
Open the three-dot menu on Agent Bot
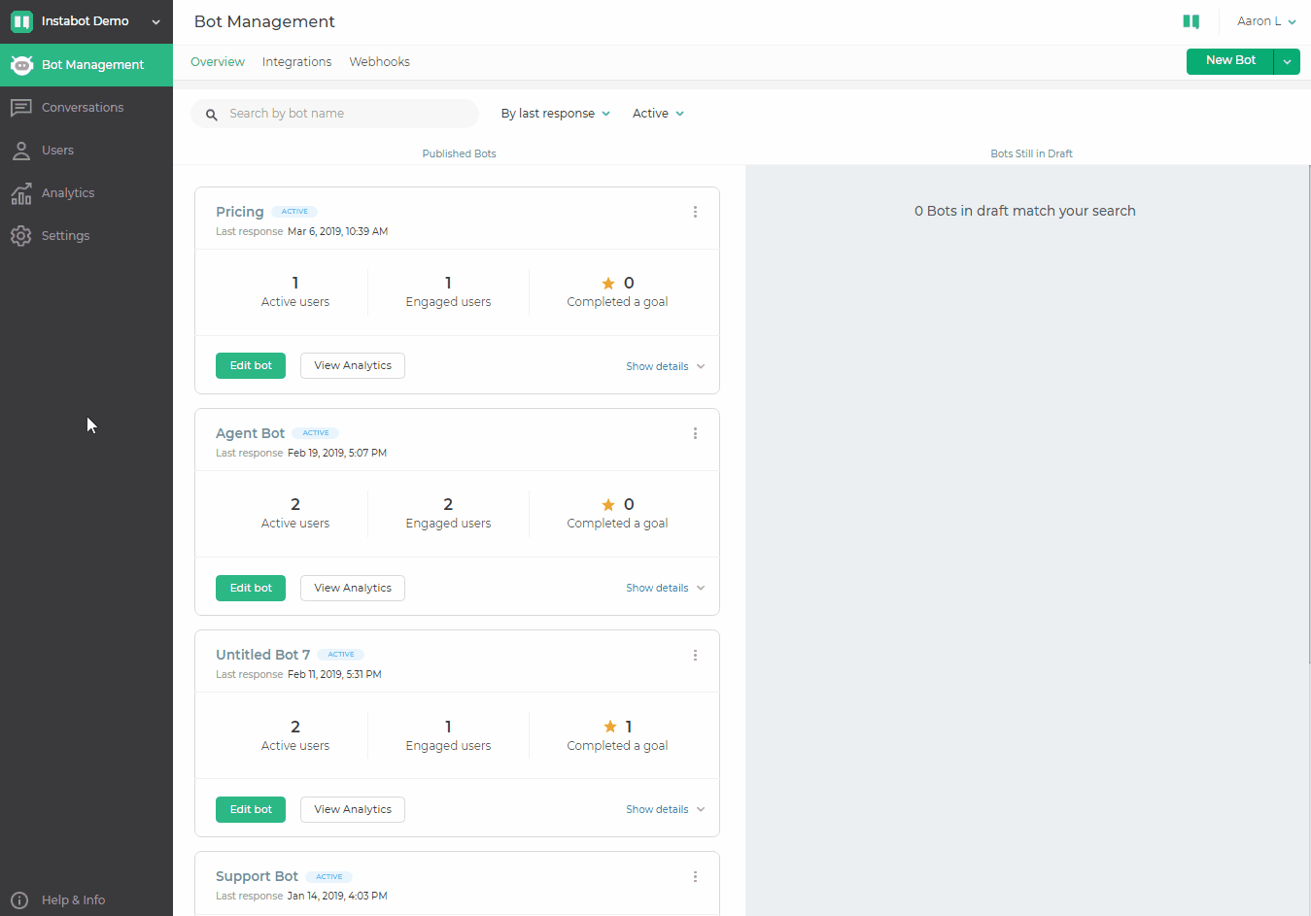pos(695,433)
